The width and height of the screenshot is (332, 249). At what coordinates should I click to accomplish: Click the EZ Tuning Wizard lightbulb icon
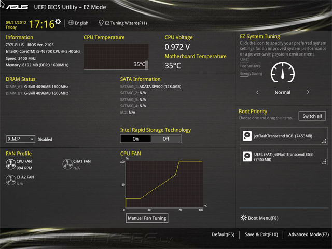tap(101, 23)
